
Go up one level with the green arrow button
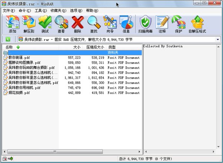(8, 39)
